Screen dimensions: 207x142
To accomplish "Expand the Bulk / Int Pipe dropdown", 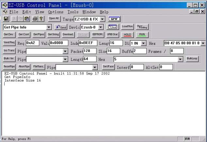I will coord(65,60).
